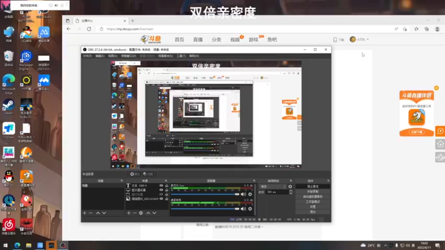The width and height of the screenshot is (445, 250).
Task: Pop out the 来源 sources dock
Action: pos(166,181)
